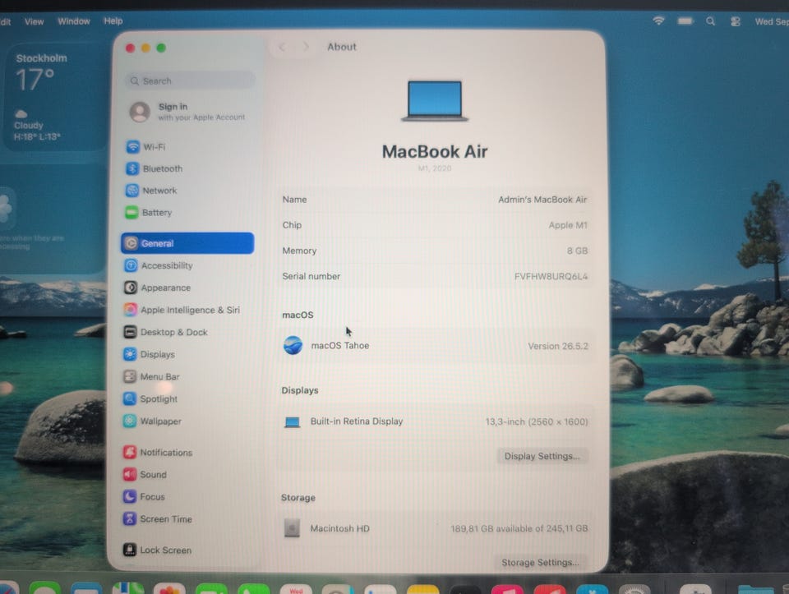Click Version 26.5.2 text

[557, 346]
